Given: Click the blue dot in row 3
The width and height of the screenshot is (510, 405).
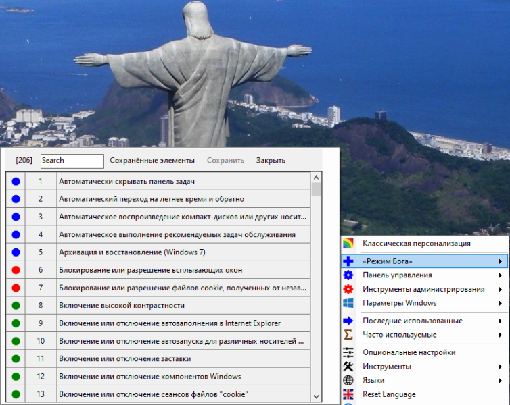Looking at the screenshot, I should [16, 217].
